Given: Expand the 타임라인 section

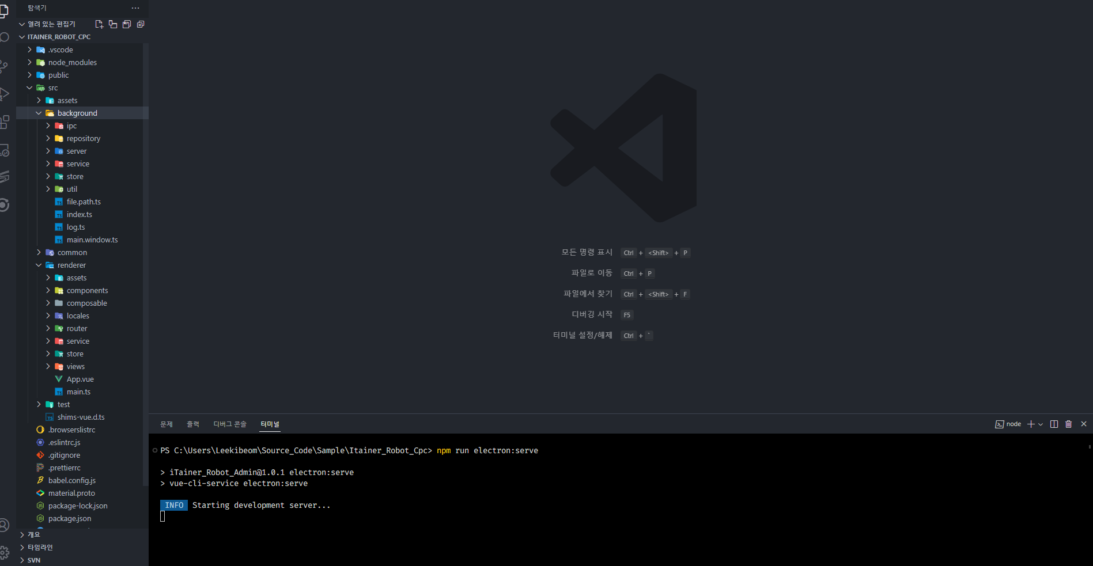Looking at the screenshot, I should (x=40, y=548).
